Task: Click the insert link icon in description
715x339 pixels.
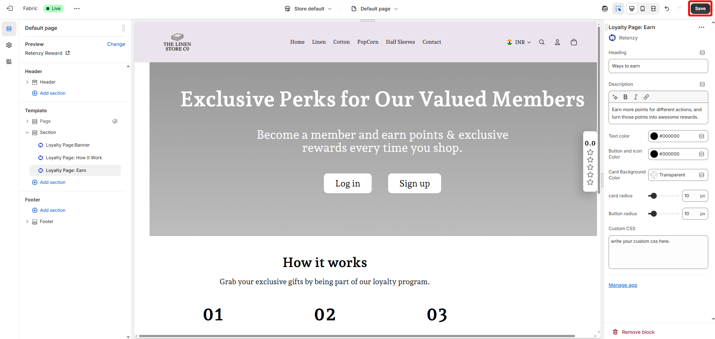Action: [646, 97]
